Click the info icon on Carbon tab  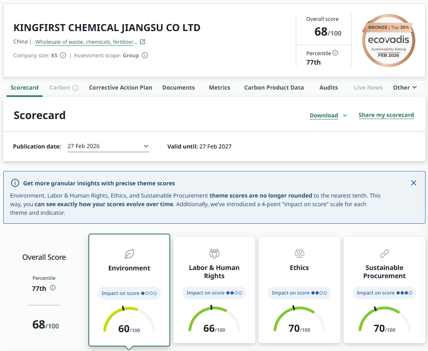pos(75,88)
